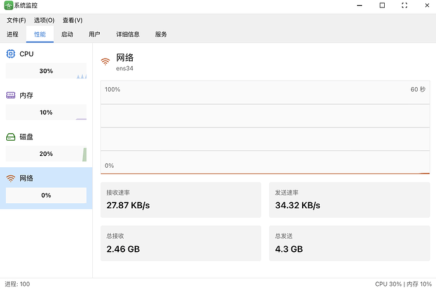Select the 内存 10% usage mini graph
The height and width of the screenshot is (289, 436).
[x=46, y=112]
